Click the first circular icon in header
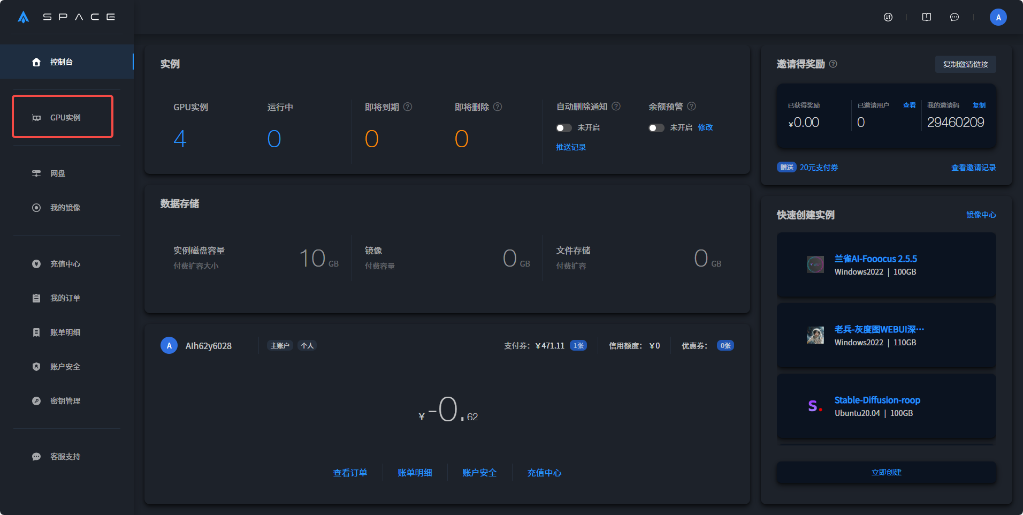The height and width of the screenshot is (515, 1023). 888,17
